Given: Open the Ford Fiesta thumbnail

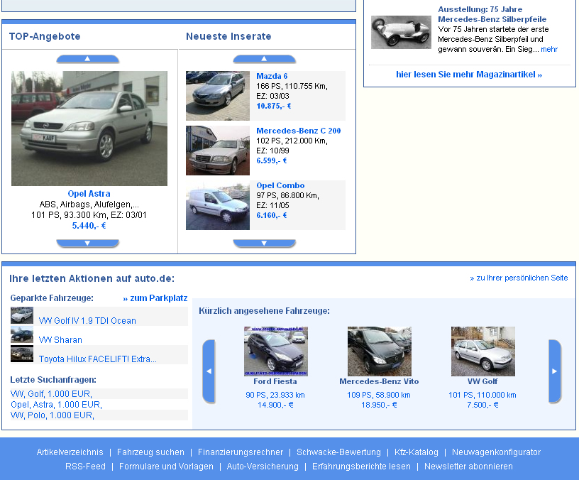Looking at the screenshot, I should (x=276, y=351).
